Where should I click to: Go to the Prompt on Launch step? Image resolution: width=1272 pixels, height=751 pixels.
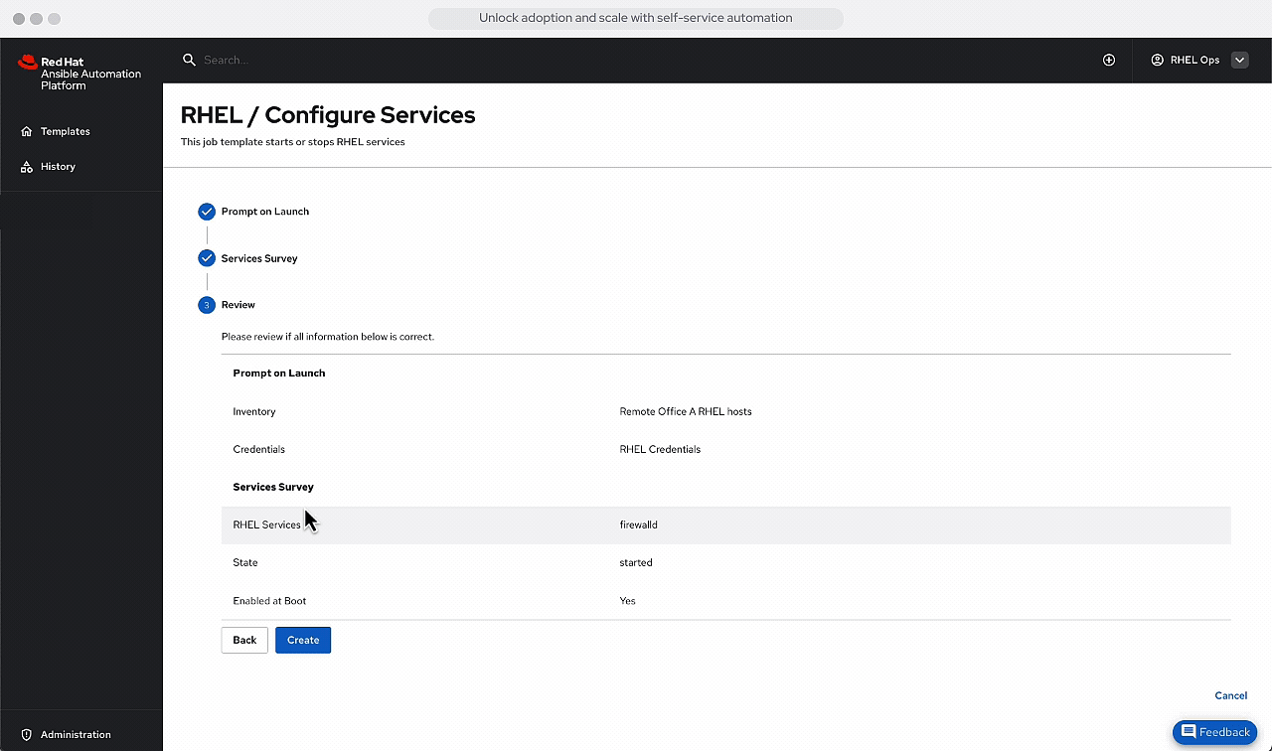tap(264, 212)
